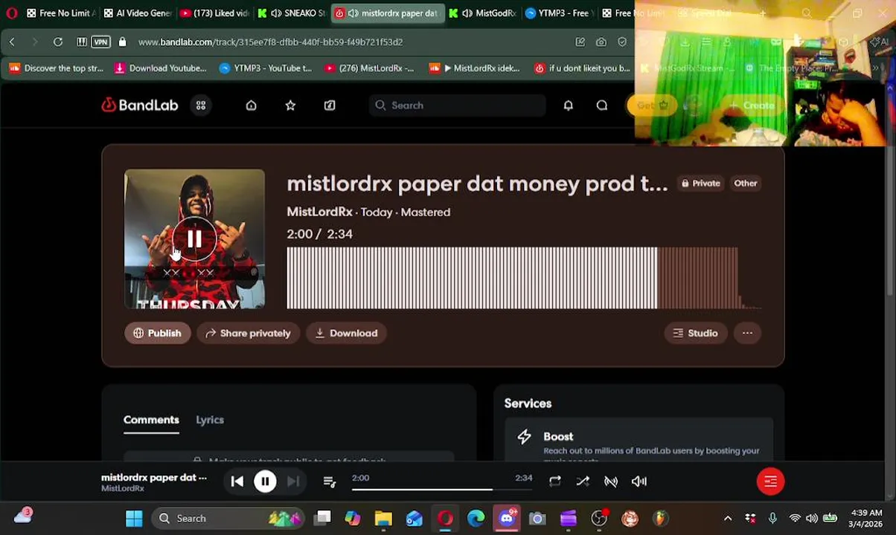Viewport: 896px width, 535px height.
Task: Show hidden system tray icons
Action: coord(728,518)
